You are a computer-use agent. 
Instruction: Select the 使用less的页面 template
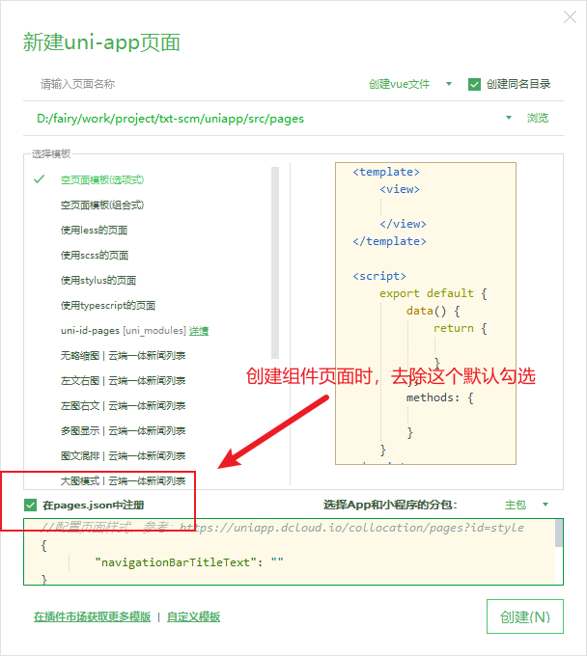95,231
